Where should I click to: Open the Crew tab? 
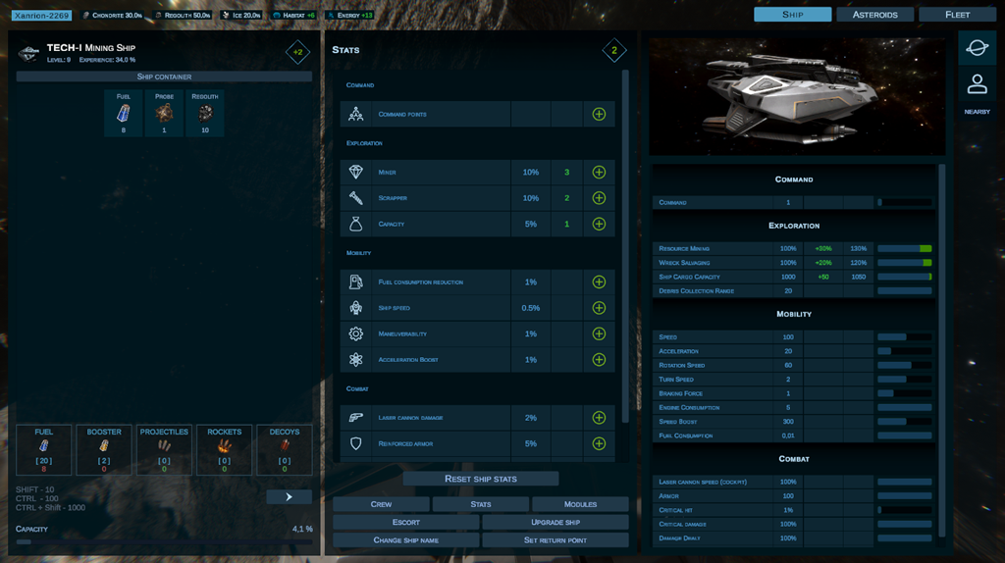pyautogui.click(x=381, y=504)
